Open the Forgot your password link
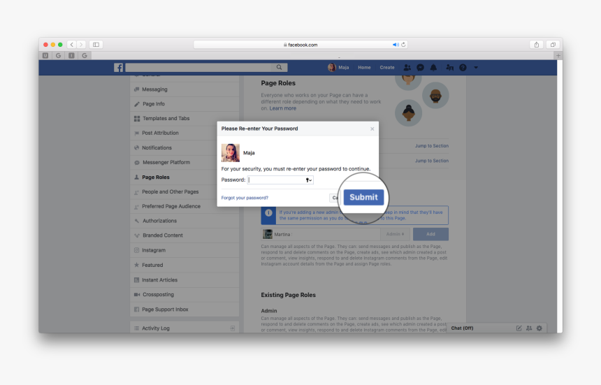 (245, 198)
